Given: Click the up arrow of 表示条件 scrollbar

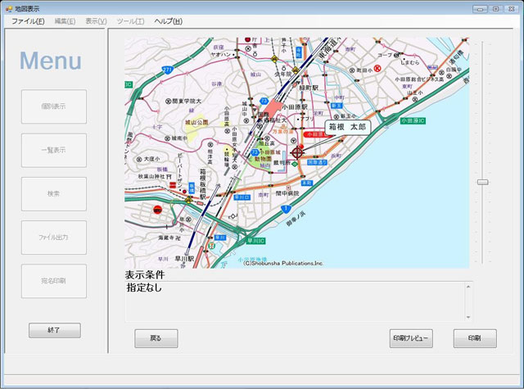Looking at the screenshot, I should (468, 287).
